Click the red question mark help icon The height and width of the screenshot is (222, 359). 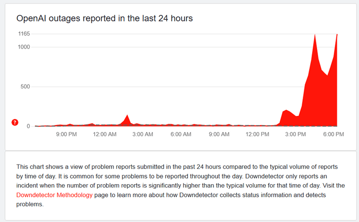click(15, 122)
